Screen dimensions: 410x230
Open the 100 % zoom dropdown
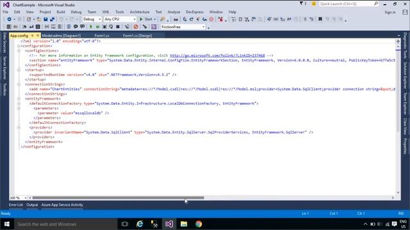(19, 198)
